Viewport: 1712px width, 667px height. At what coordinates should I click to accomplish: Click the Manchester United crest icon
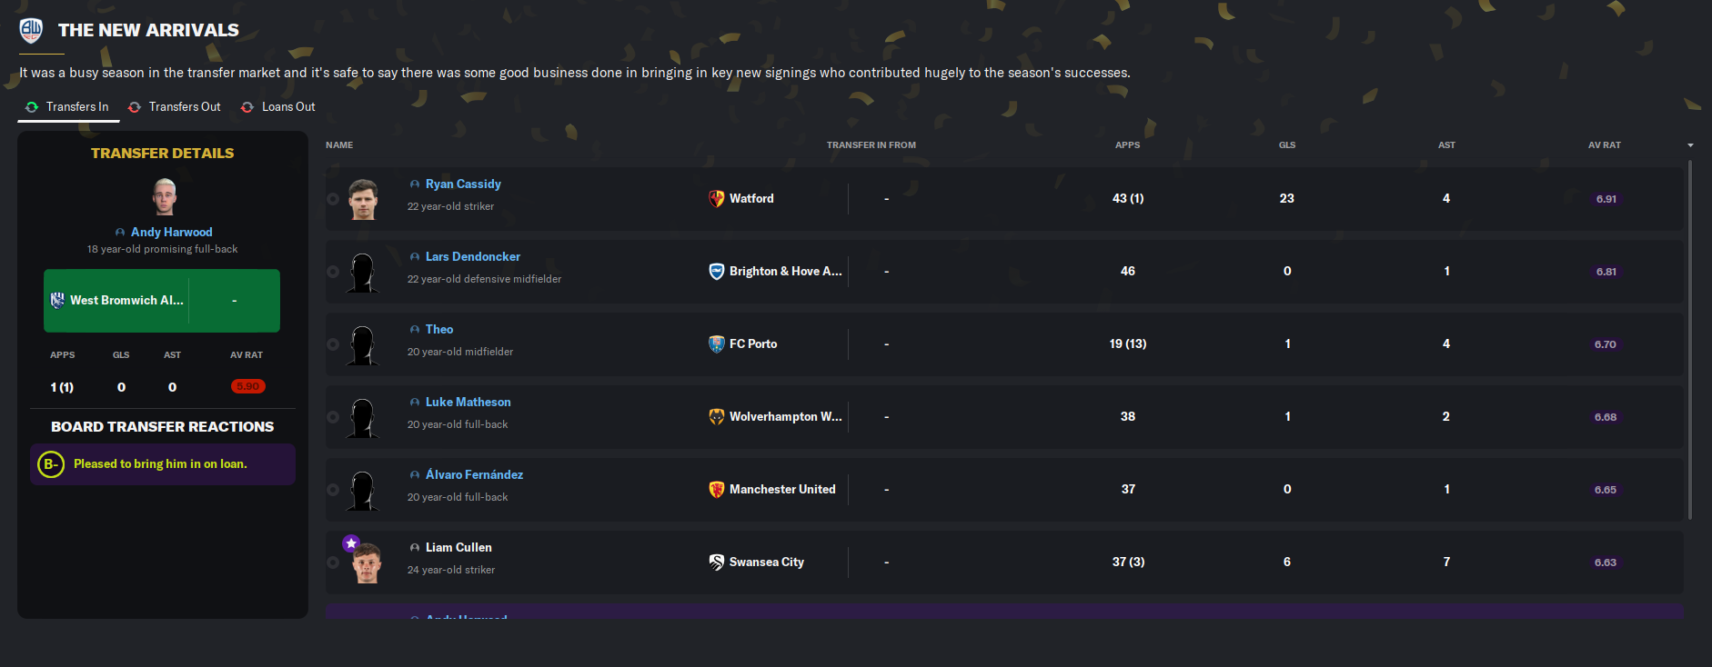tap(717, 489)
